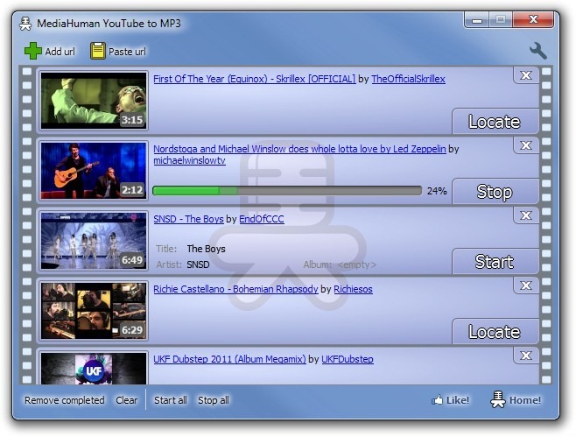The width and height of the screenshot is (576, 437).
Task: Remove the SNSD track with its X
Action: click(x=526, y=215)
